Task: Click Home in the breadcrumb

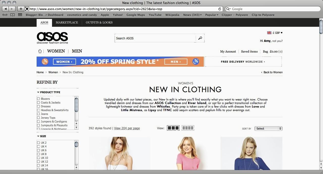Action: pyautogui.click(x=40, y=72)
